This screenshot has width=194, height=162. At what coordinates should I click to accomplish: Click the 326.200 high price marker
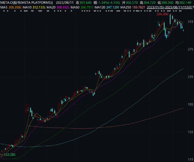point(162,14)
